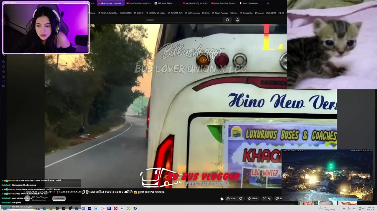Open the Ui/Ux mockup bookmark folder

[192, 13]
